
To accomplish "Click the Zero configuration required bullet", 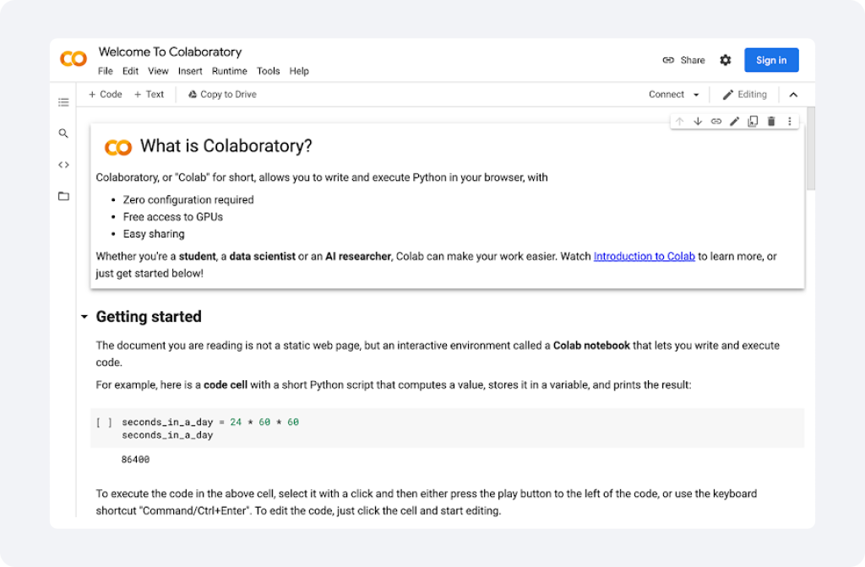I will click(188, 200).
